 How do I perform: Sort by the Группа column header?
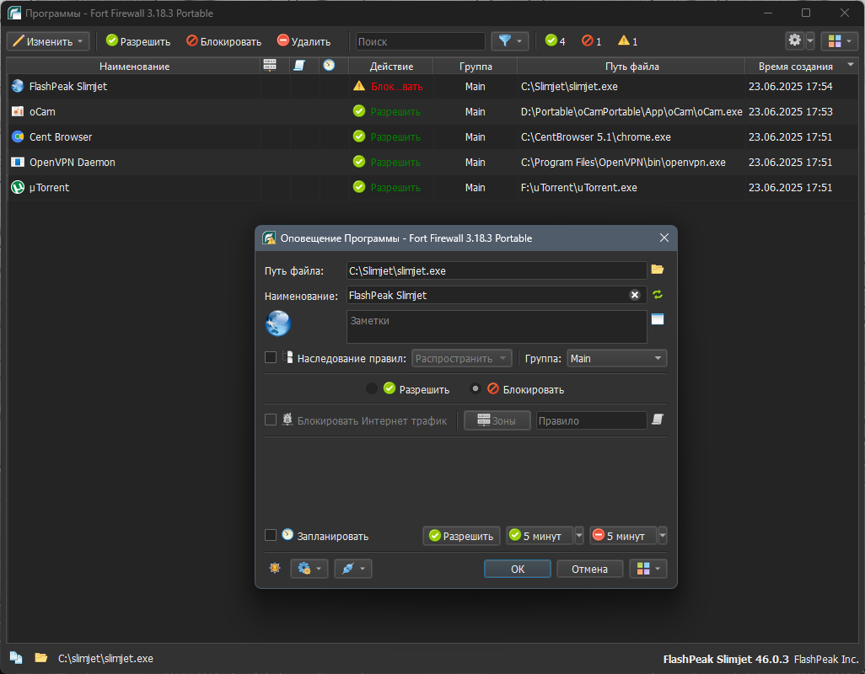pos(475,66)
